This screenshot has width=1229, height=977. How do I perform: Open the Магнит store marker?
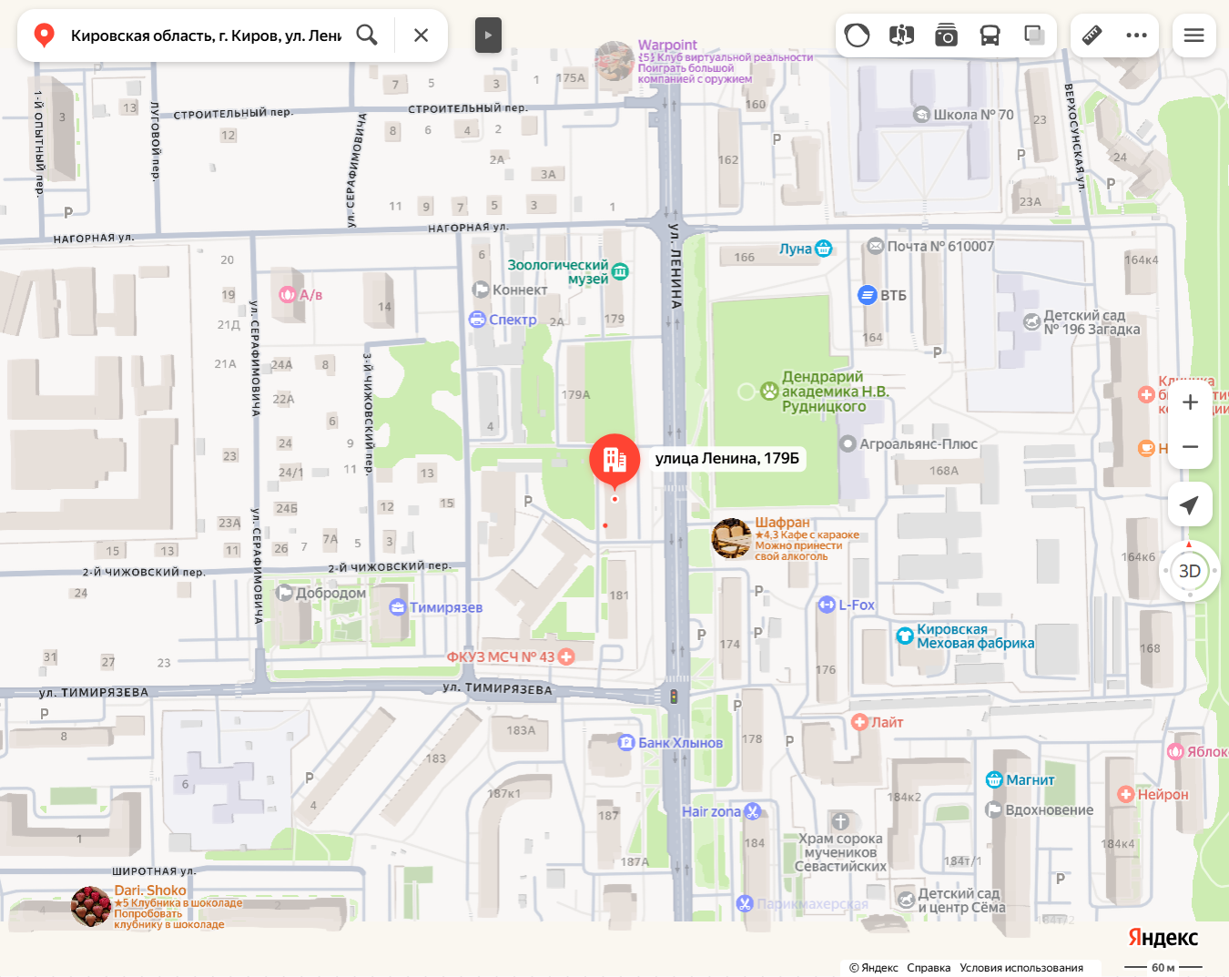(994, 779)
